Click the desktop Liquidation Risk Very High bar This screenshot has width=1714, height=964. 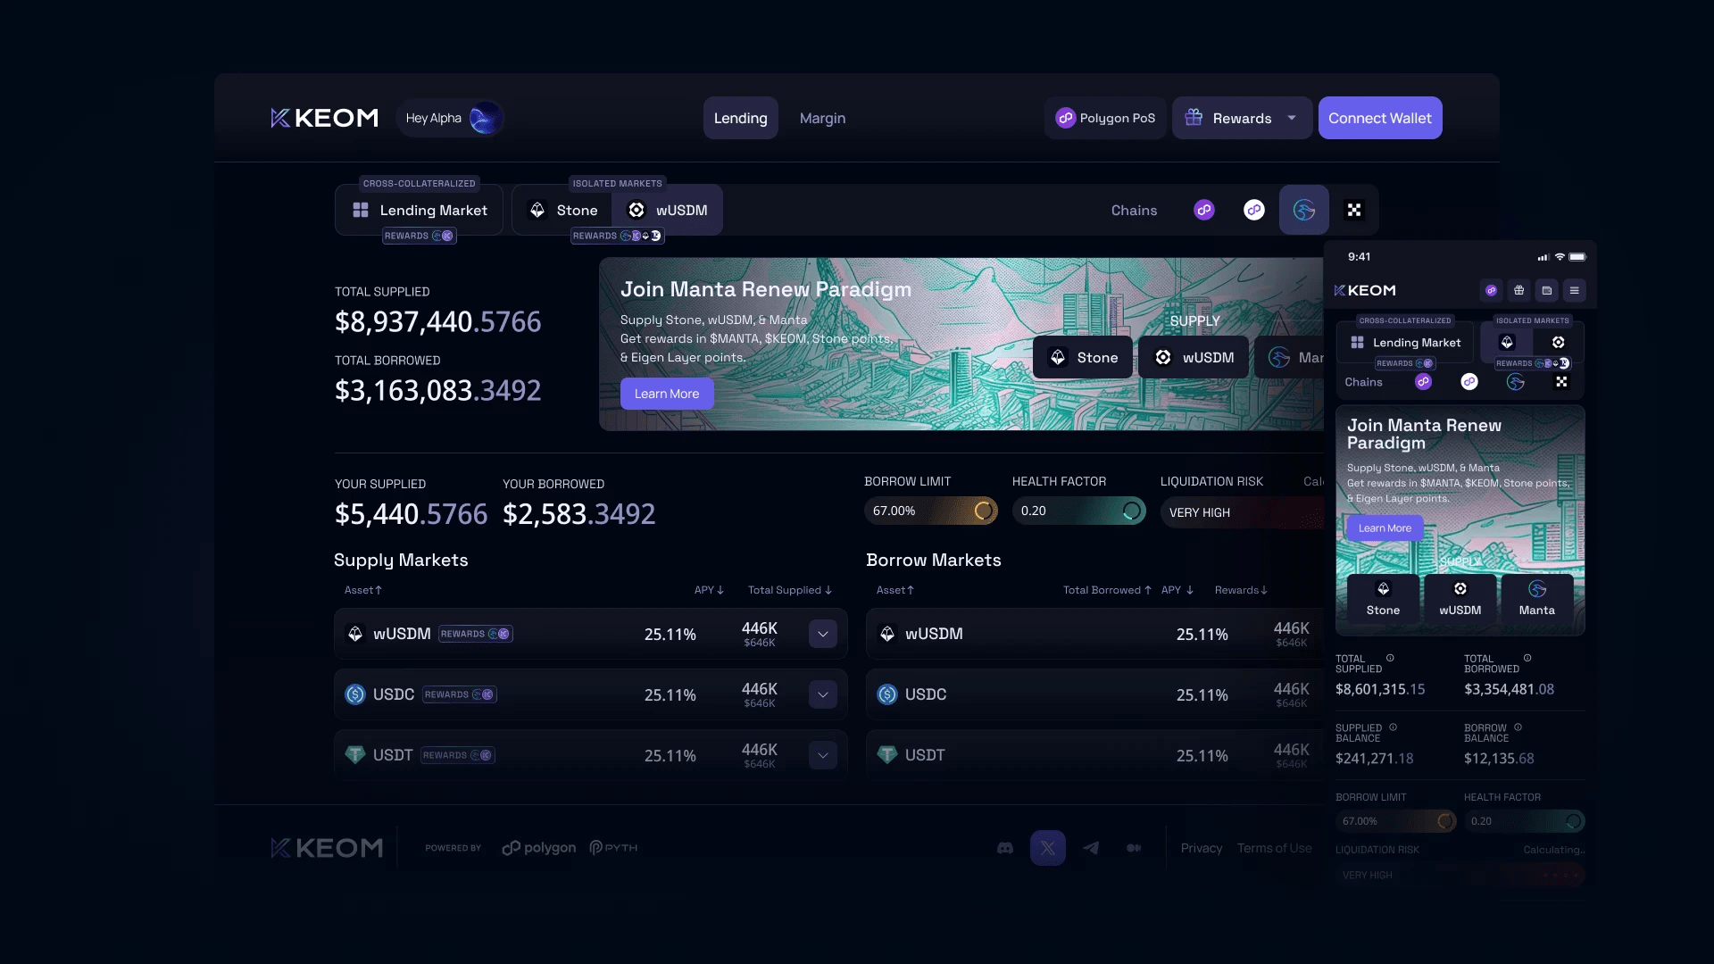(1242, 512)
